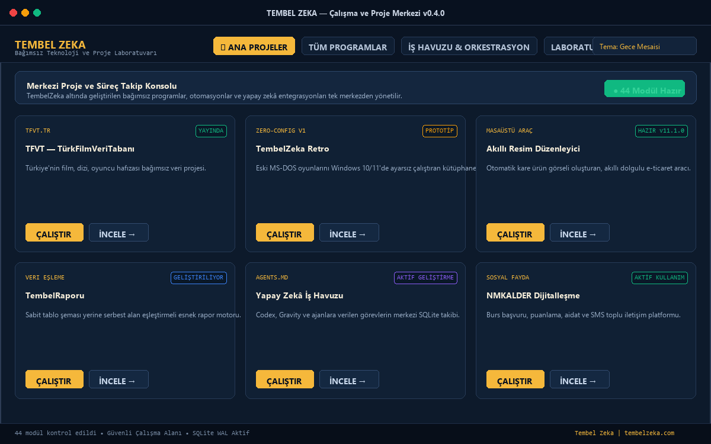Click the SOSYAL FAYDA tag label
The image size is (711, 444).
click(508, 278)
